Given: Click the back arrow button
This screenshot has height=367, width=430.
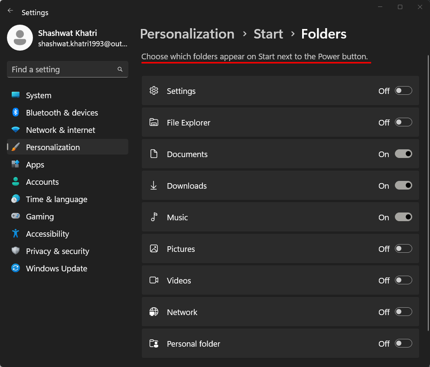Looking at the screenshot, I should tap(10, 10).
